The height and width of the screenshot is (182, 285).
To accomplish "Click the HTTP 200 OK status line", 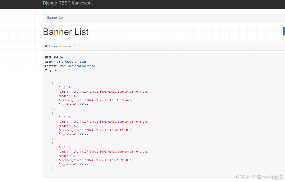I will click(x=54, y=57).
